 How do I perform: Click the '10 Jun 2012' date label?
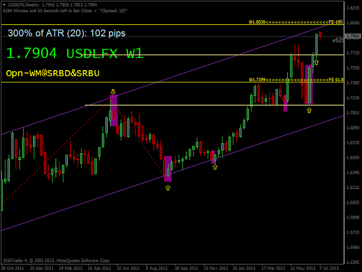pos(128,268)
